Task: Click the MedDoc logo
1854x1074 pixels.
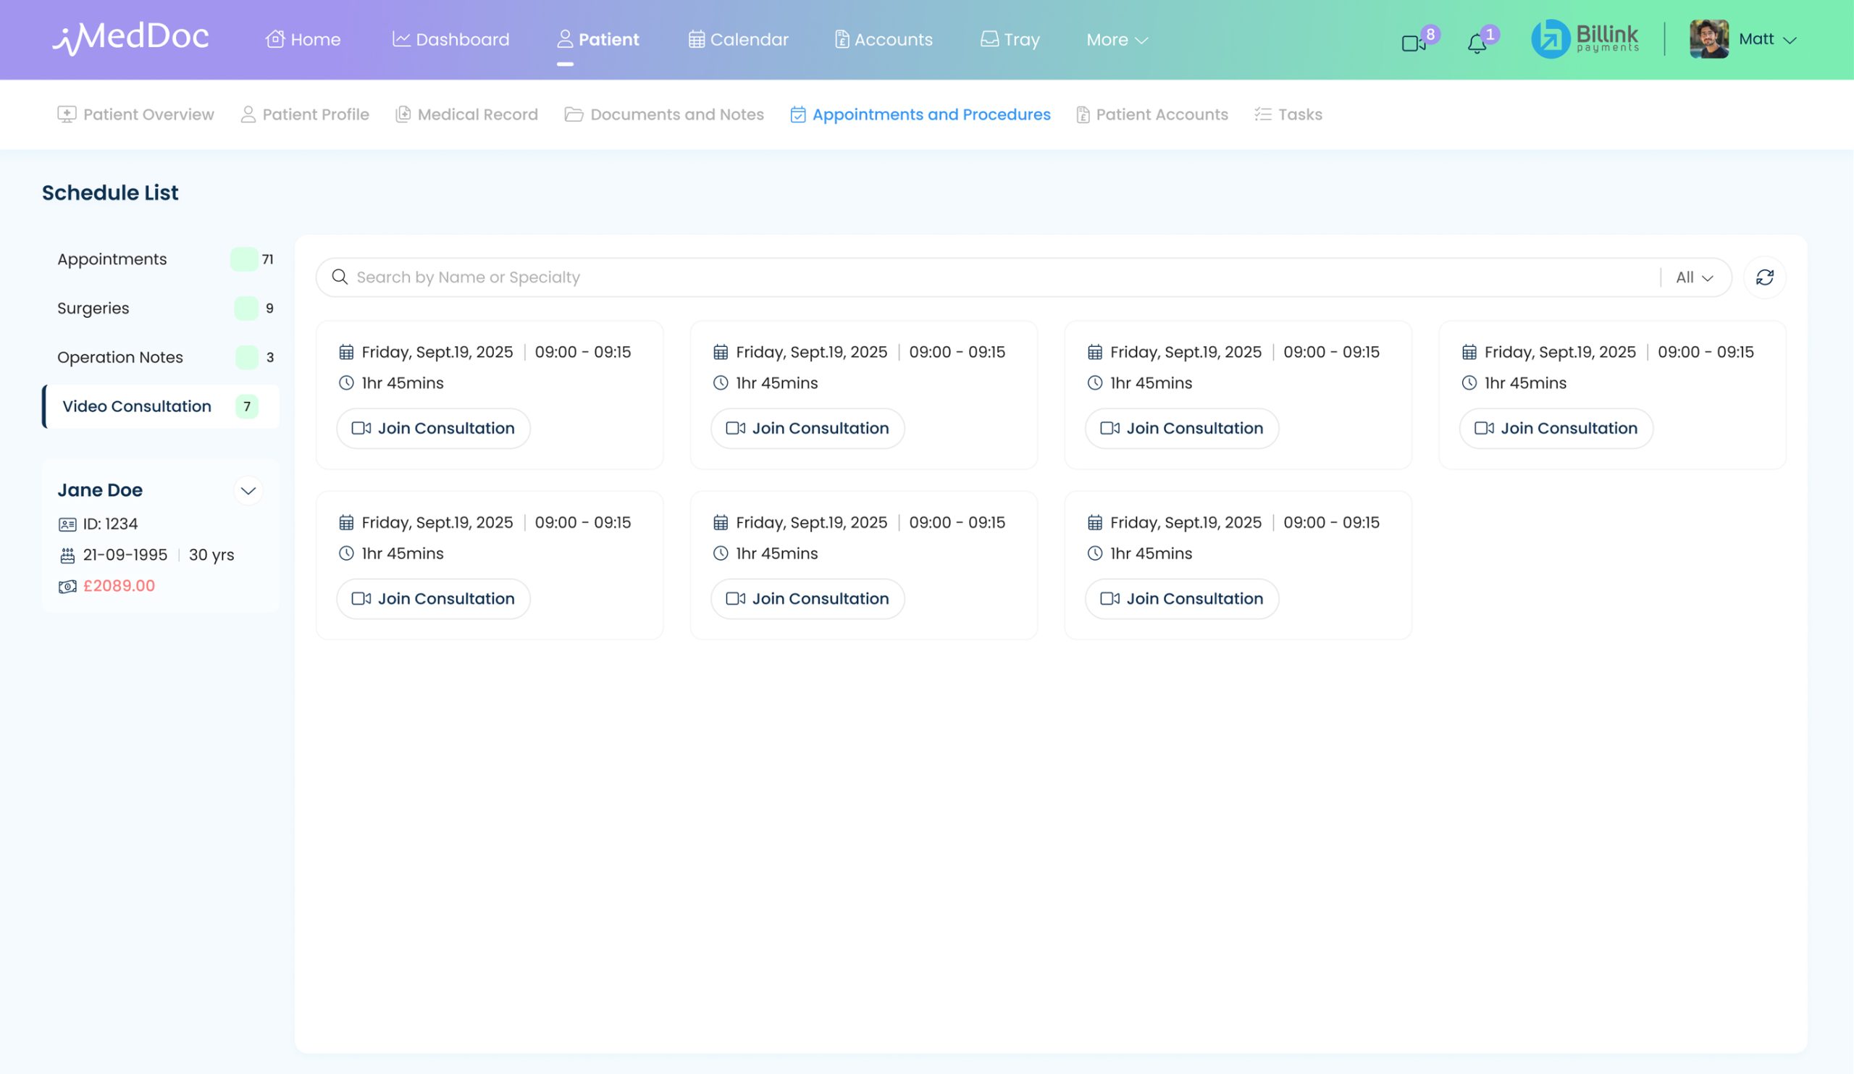Action: (x=131, y=38)
